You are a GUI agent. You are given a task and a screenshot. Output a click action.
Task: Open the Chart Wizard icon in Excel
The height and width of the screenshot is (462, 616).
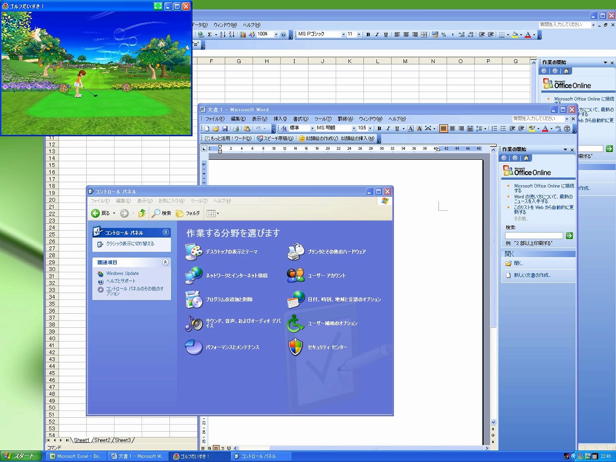coord(243,35)
